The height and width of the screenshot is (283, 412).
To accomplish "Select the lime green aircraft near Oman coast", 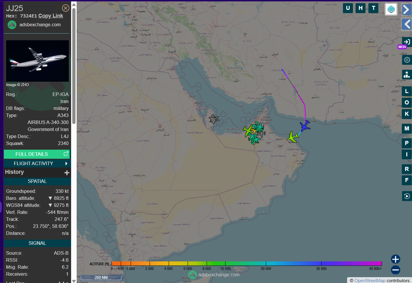I will click(292, 137).
